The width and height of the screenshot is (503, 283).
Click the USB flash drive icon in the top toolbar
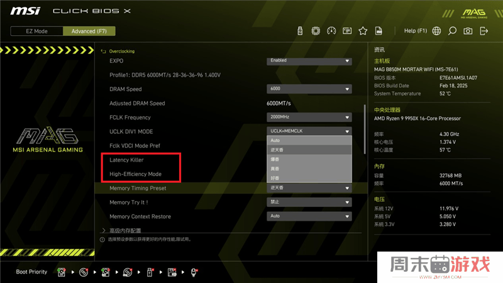click(300, 31)
